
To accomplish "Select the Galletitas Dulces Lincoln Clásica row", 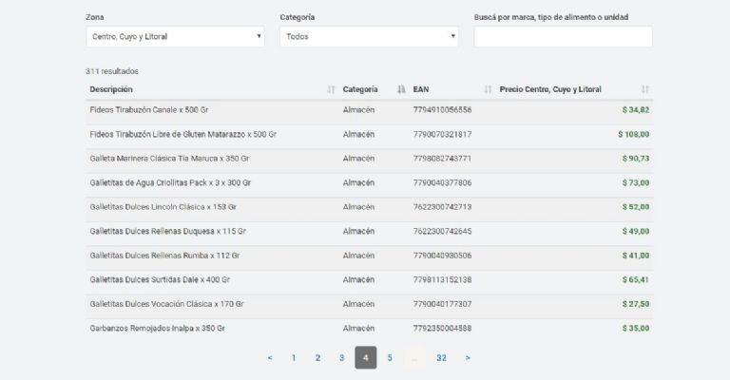I will click(163, 207).
